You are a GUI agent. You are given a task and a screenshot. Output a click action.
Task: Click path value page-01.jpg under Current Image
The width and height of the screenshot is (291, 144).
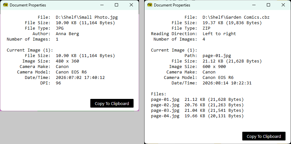[217, 56]
